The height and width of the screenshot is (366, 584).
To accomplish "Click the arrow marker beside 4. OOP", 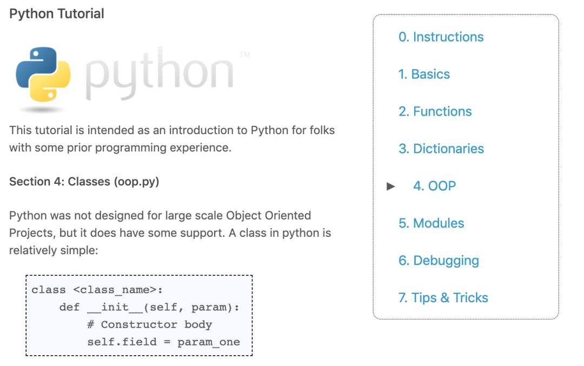I will click(391, 186).
